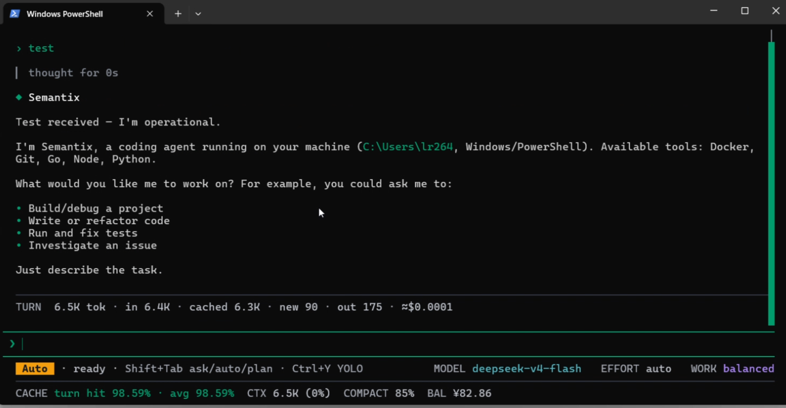
Task: Click the 'BAL ¥82.86' balance entry
Action: [x=459, y=393]
